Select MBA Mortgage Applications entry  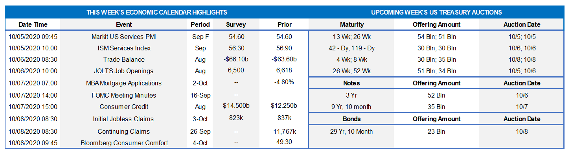coord(124,83)
